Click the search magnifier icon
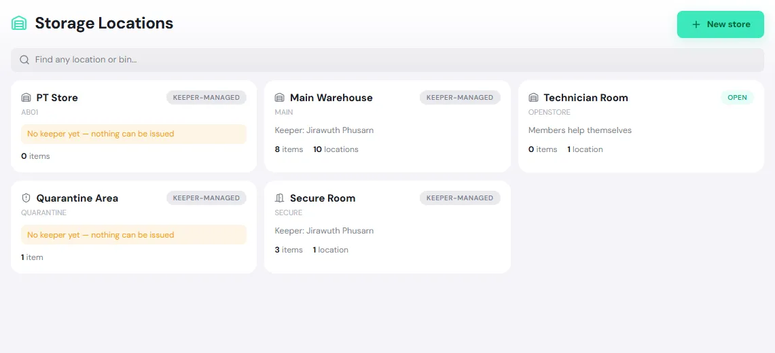Screen dimensions: 775x353 pyautogui.click(x=24, y=60)
